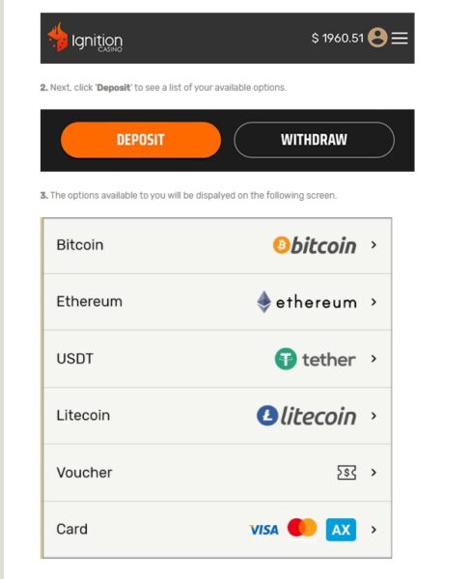Select the Card deposit option
This screenshot has width=470, height=579.
pyautogui.click(x=217, y=530)
